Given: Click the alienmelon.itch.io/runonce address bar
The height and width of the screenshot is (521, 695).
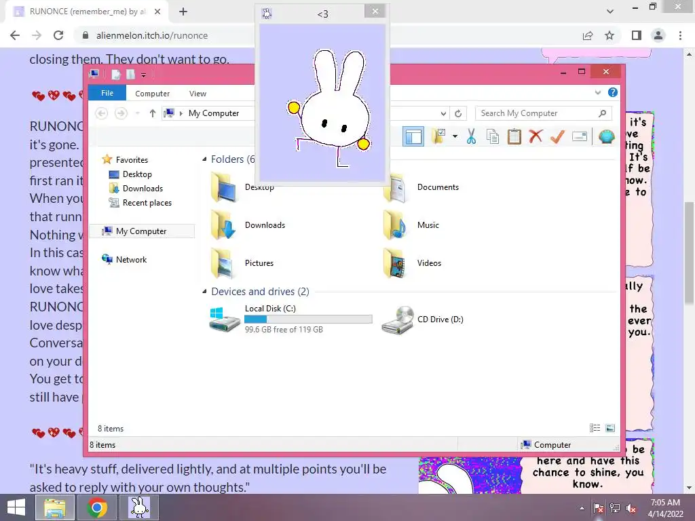Looking at the screenshot, I should click(x=152, y=35).
